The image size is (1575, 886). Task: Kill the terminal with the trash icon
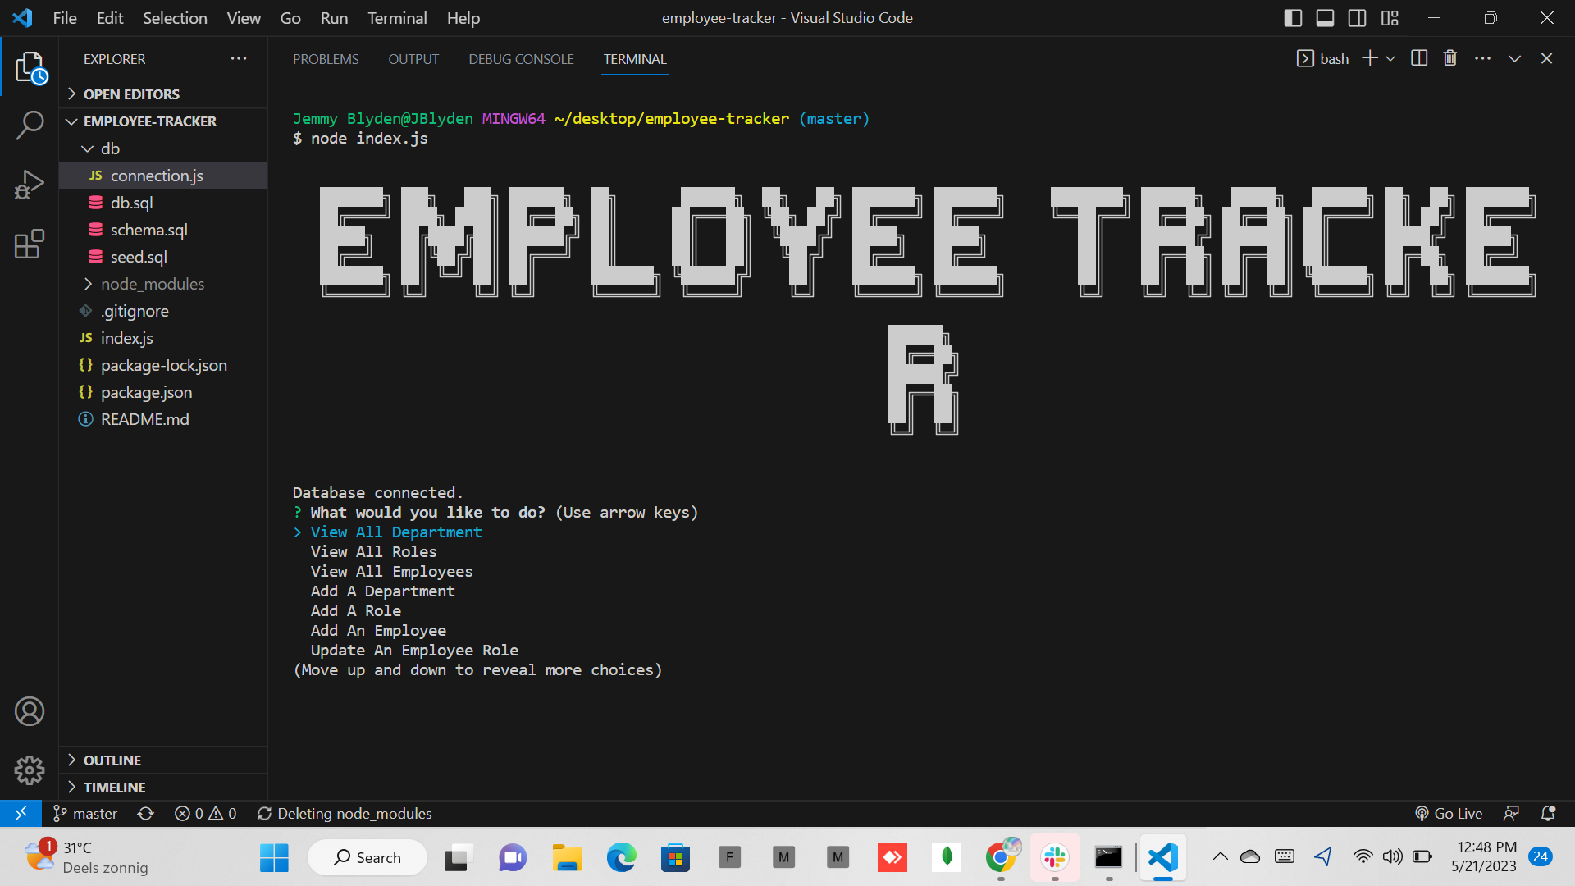pos(1449,58)
